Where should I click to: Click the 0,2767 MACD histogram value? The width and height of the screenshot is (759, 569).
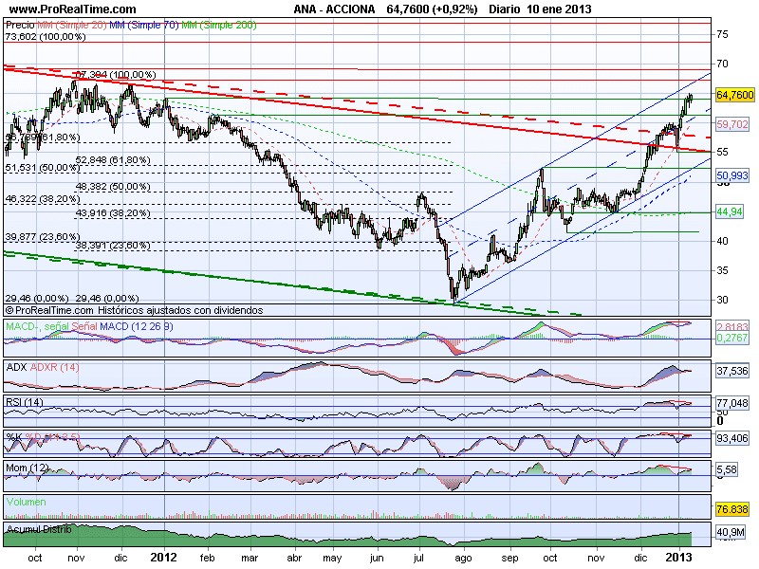pos(732,338)
